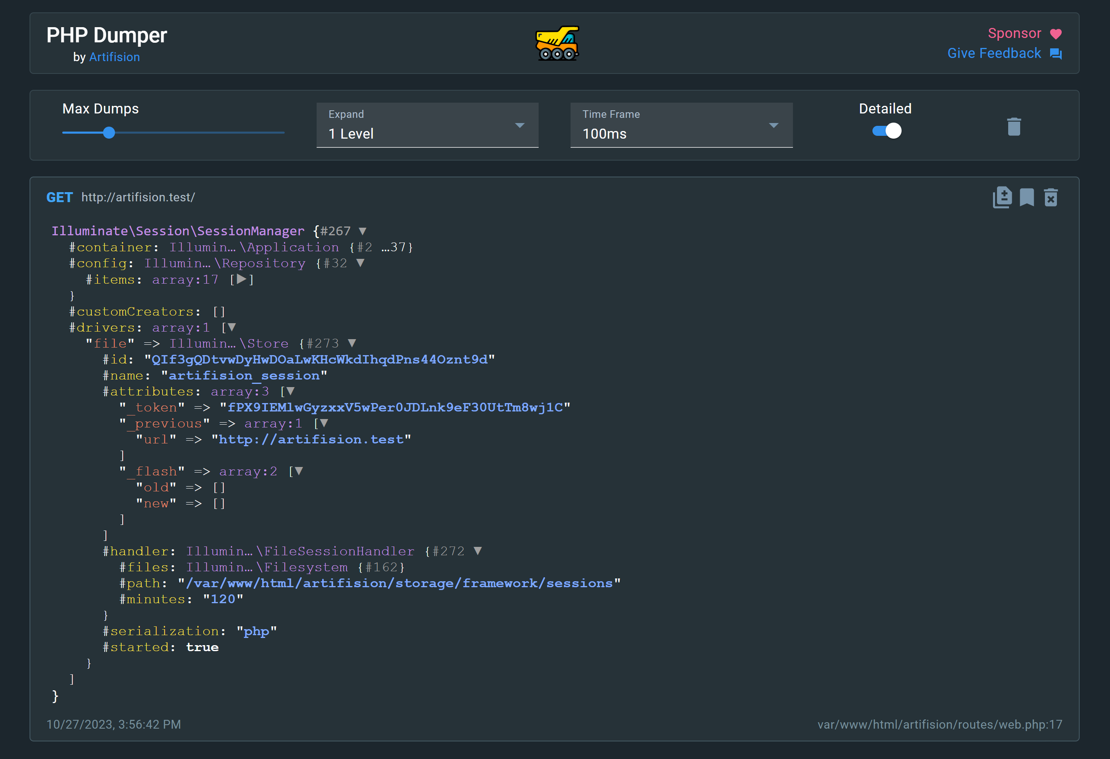Click the copy dump icon

pos(1003,197)
